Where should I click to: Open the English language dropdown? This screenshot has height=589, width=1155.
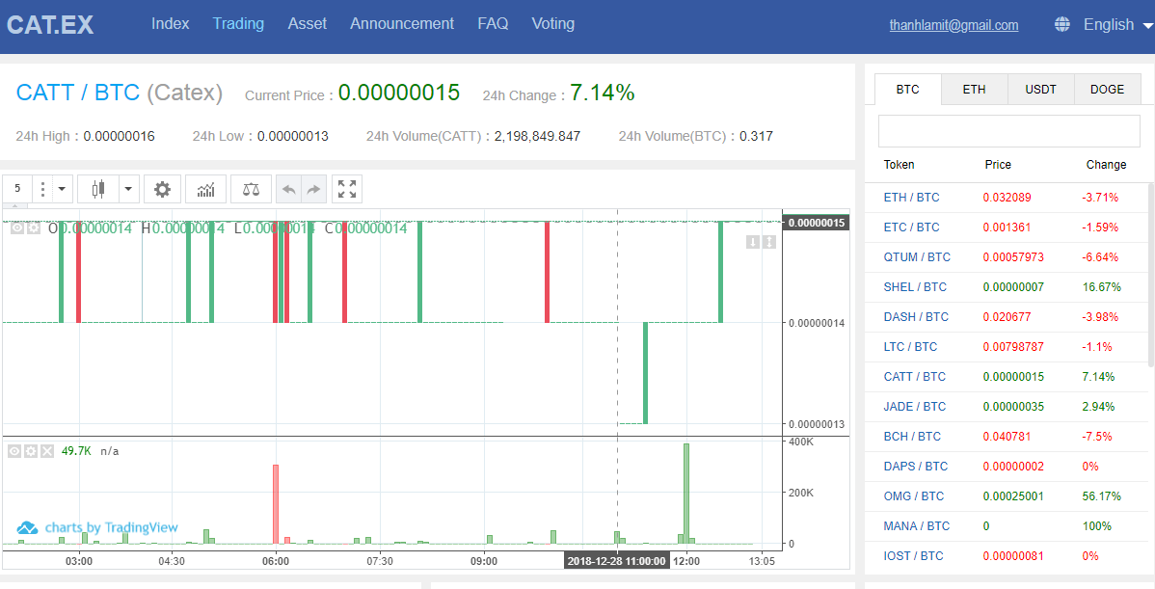click(1116, 24)
